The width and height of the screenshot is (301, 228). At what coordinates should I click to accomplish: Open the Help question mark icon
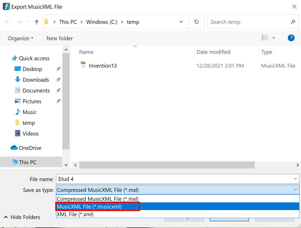(x=291, y=38)
